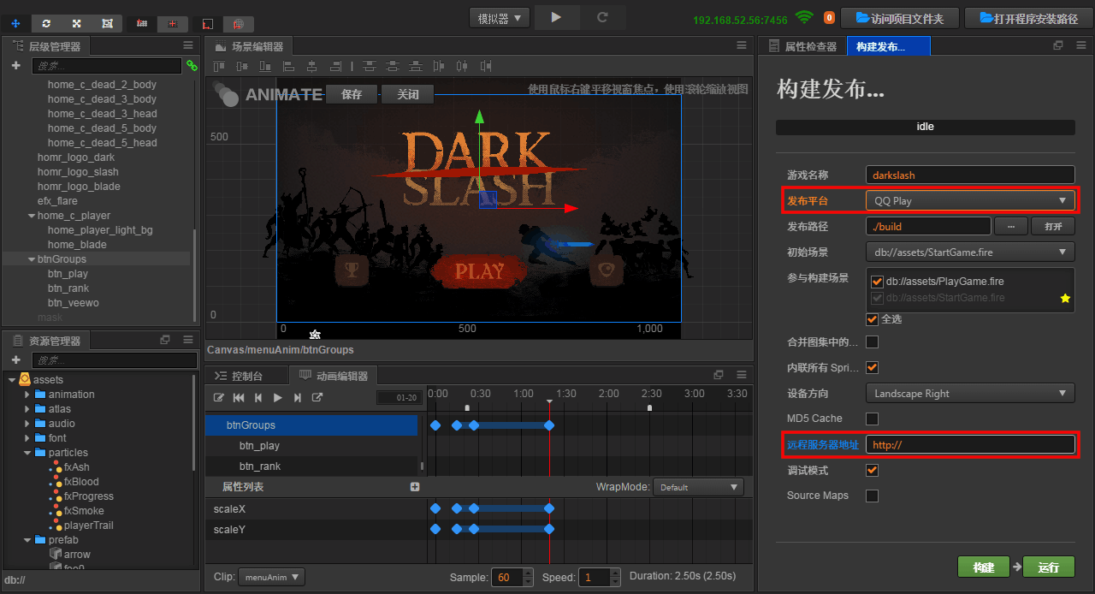Screen dimensions: 1095x594
Task: Open the hierarchy panel menu icon
Action: click(x=188, y=45)
